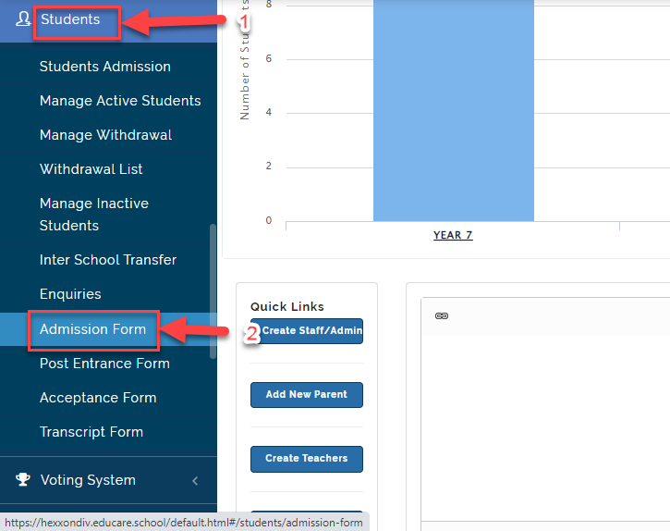Open Students Admission page
The height and width of the screenshot is (531, 670).
click(x=105, y=67)
